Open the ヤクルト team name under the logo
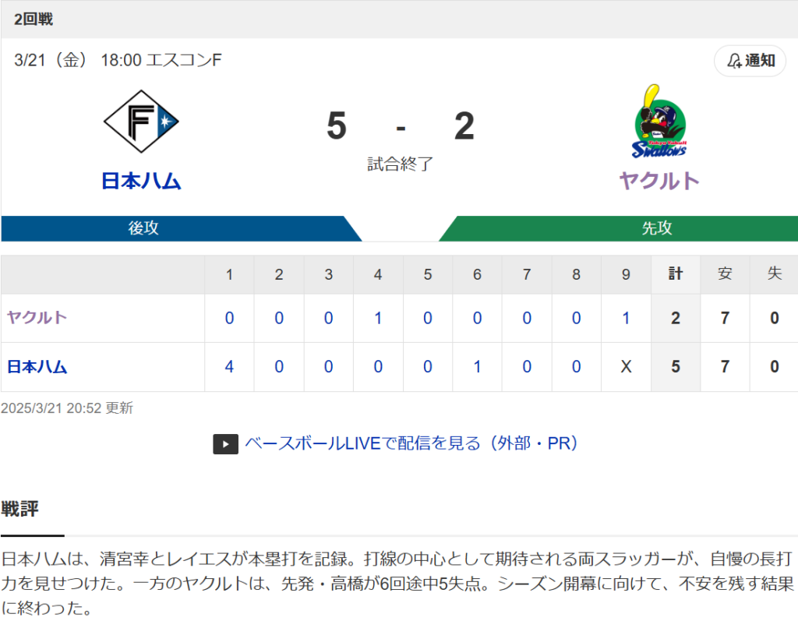 659,182
